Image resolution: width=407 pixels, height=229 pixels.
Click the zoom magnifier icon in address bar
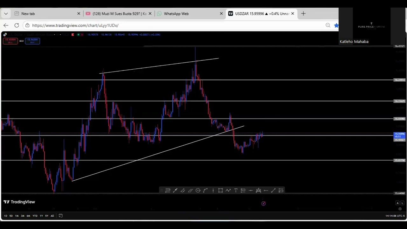328,25
